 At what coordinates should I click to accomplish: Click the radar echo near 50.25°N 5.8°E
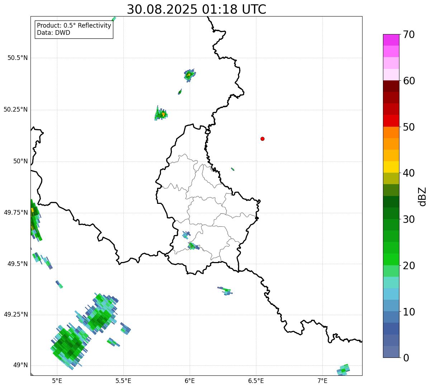click(161, 114)
